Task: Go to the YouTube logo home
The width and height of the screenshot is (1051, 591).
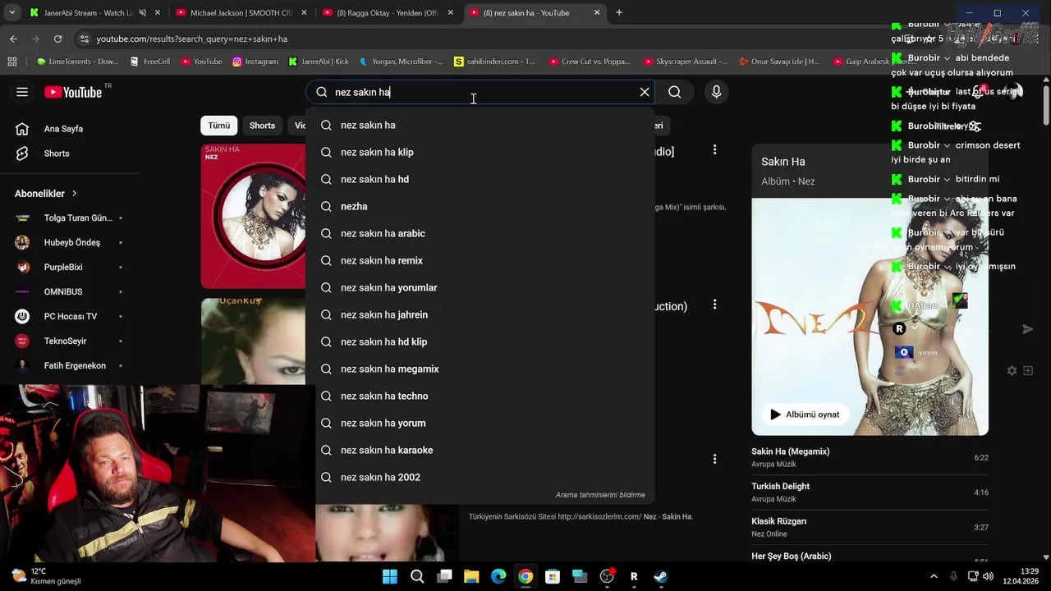Action: [74, 92]
